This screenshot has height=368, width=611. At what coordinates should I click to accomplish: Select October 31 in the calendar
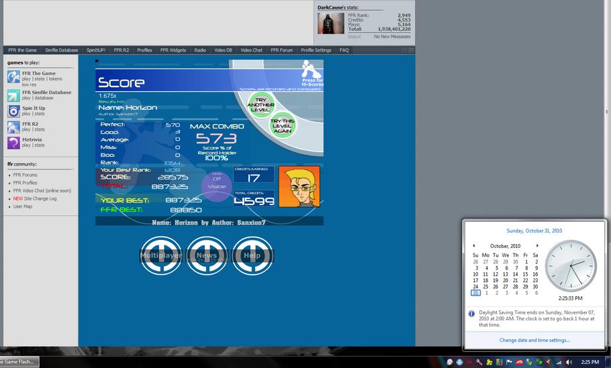475,293
